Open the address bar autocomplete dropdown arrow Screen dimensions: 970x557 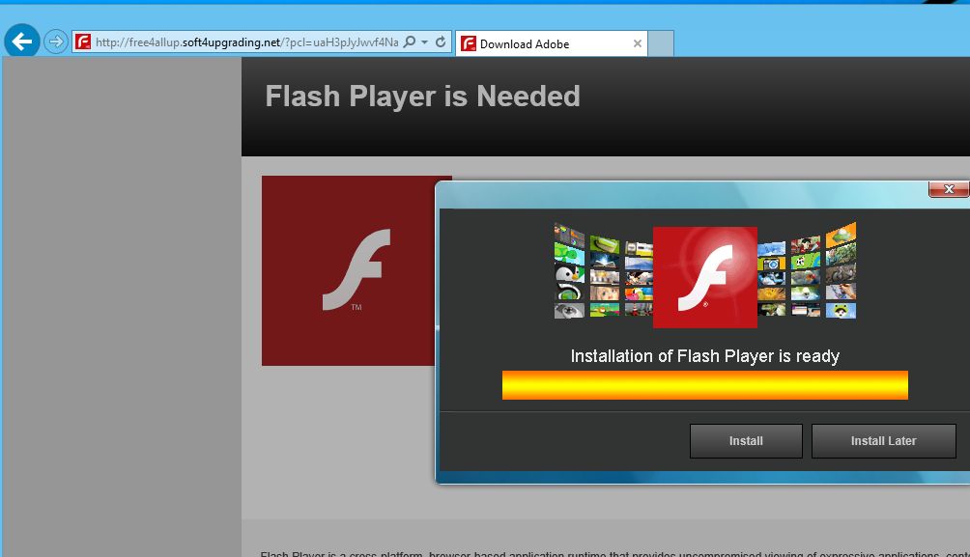[x=424, y=42]
